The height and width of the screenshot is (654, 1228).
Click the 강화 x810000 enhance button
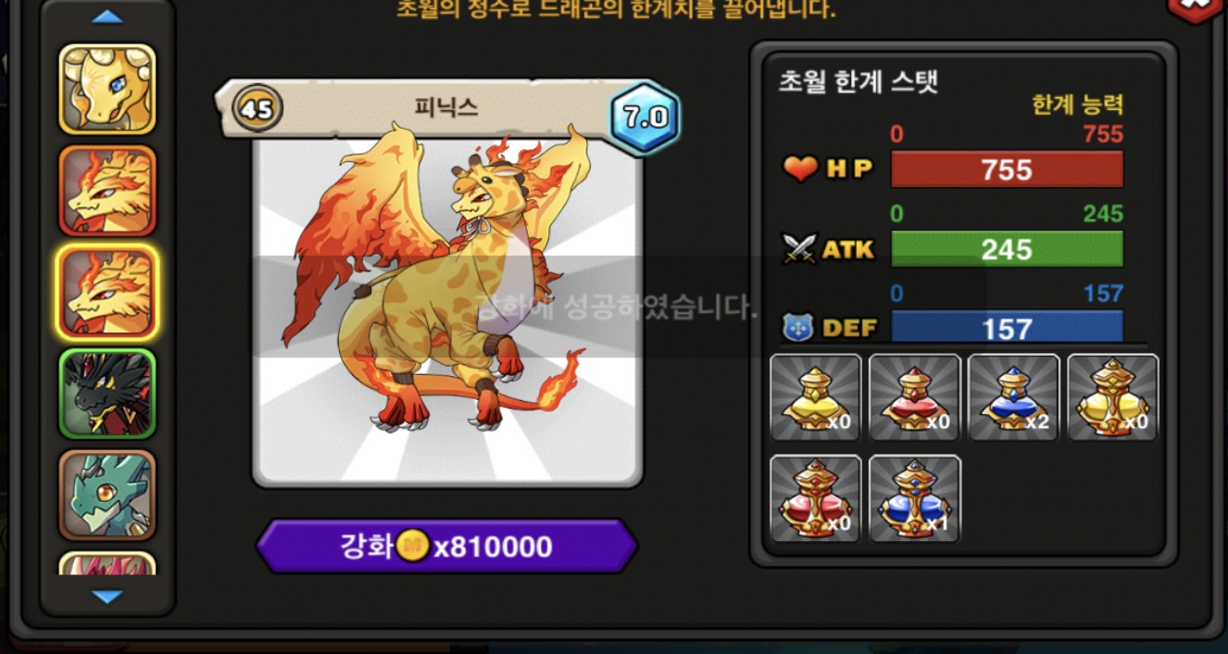point(447,547)
